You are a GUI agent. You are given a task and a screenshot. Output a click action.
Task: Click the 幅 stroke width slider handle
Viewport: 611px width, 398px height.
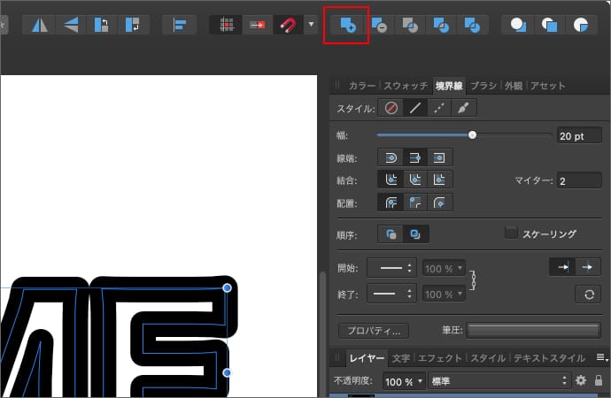tap(472, 135)
